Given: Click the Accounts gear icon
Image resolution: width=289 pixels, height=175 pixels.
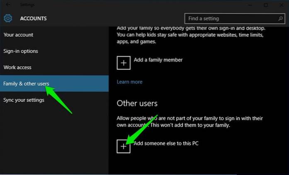Looking at the screenshot, I should click(x=8, y=19).
